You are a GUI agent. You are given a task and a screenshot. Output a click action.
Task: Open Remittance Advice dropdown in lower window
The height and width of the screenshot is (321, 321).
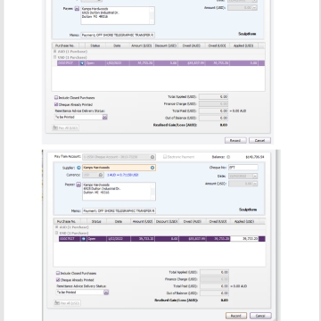pyautogui.click(x=106, y=292)
